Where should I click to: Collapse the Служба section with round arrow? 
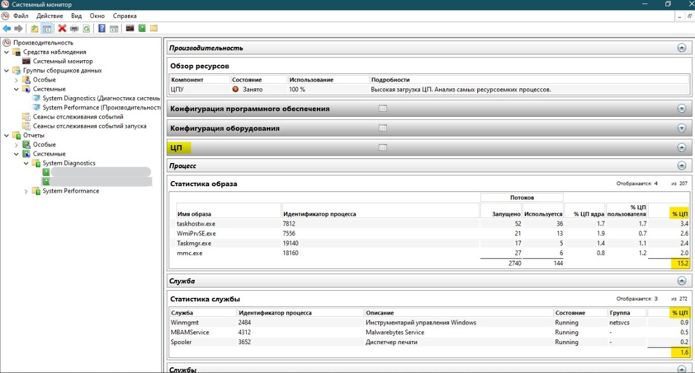pos(681,280)
